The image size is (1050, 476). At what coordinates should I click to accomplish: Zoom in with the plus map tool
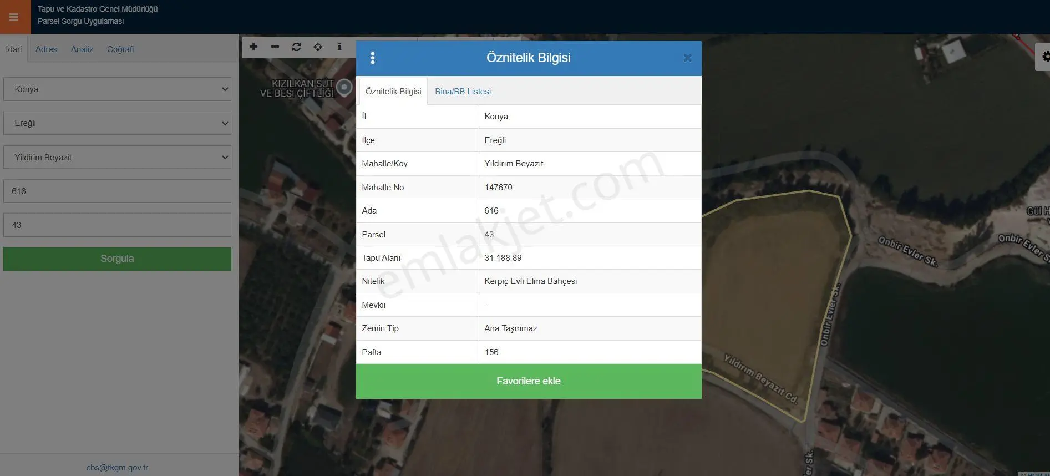(x=253, y=47)
